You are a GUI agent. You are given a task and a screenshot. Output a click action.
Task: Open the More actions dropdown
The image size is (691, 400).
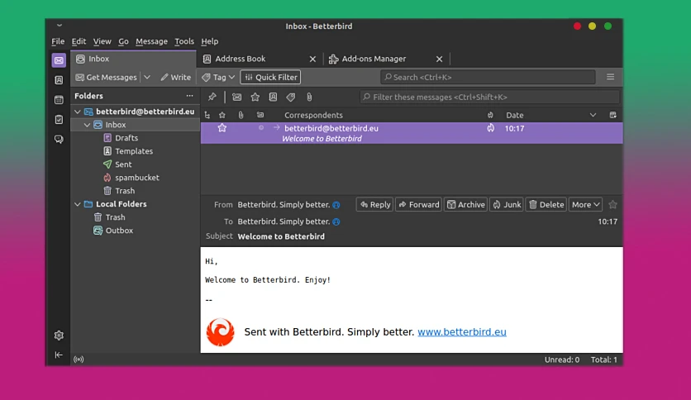pyautogui.click(x=586, y=204)
